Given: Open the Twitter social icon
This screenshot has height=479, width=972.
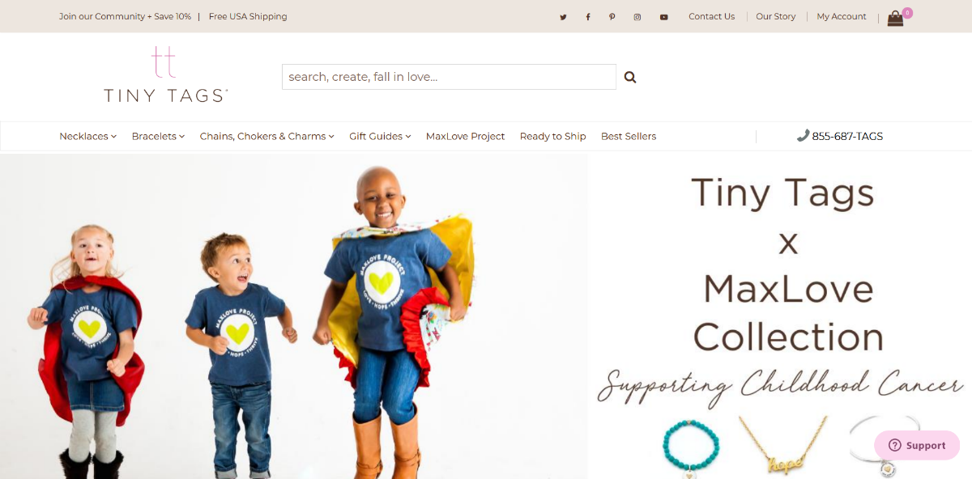Looking at the screenshot, I should pyautogui.click(x=563, y=17).
